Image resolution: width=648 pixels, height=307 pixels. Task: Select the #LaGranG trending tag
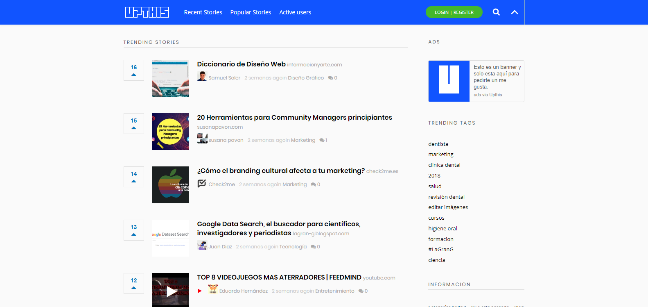click(x=441, y=250)
